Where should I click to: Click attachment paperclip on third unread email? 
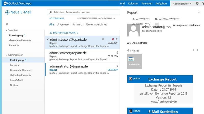coord(117,66)
